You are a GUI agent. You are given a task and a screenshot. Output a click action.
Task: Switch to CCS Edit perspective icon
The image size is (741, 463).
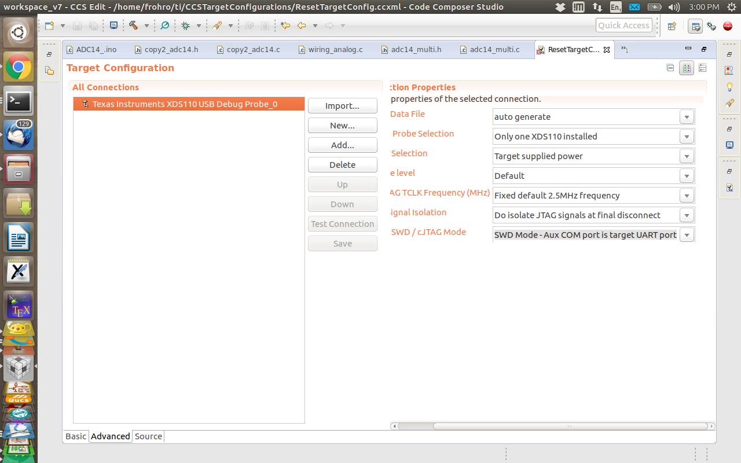pyautogui.click(x=695, y=26)
